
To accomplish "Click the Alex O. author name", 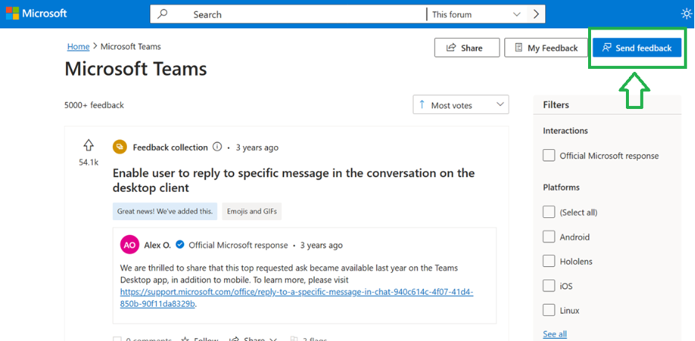I will pos(157,245).
